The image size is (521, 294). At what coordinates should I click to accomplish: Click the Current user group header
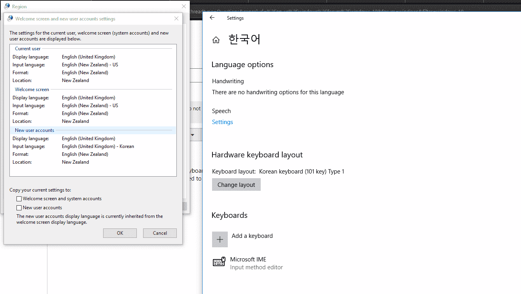click(28, 49)
